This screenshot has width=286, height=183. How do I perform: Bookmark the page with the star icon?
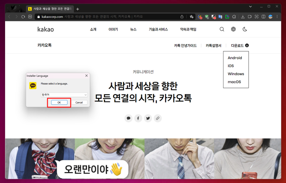191,17
